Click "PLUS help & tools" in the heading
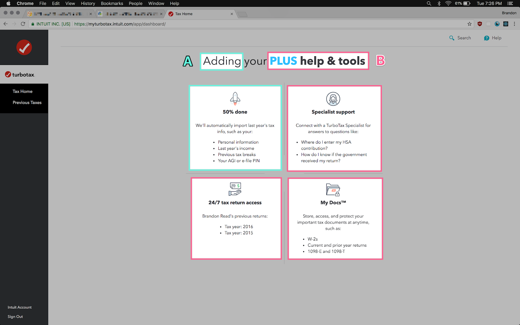This screenshot has width=520, height=325. [x=318, y=61]
